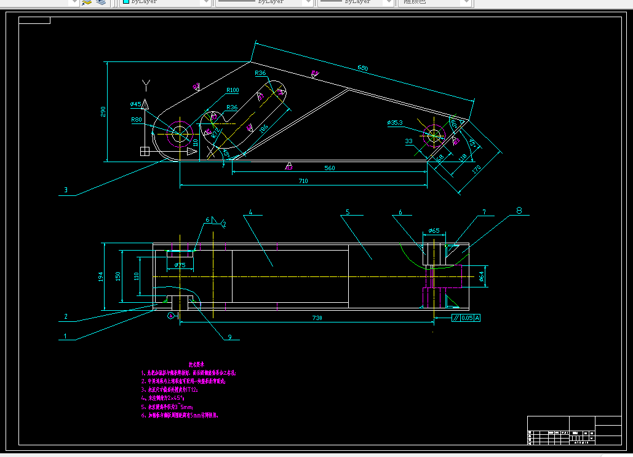
Task: Select part callout number 4
Action: (x=251, y=212)
